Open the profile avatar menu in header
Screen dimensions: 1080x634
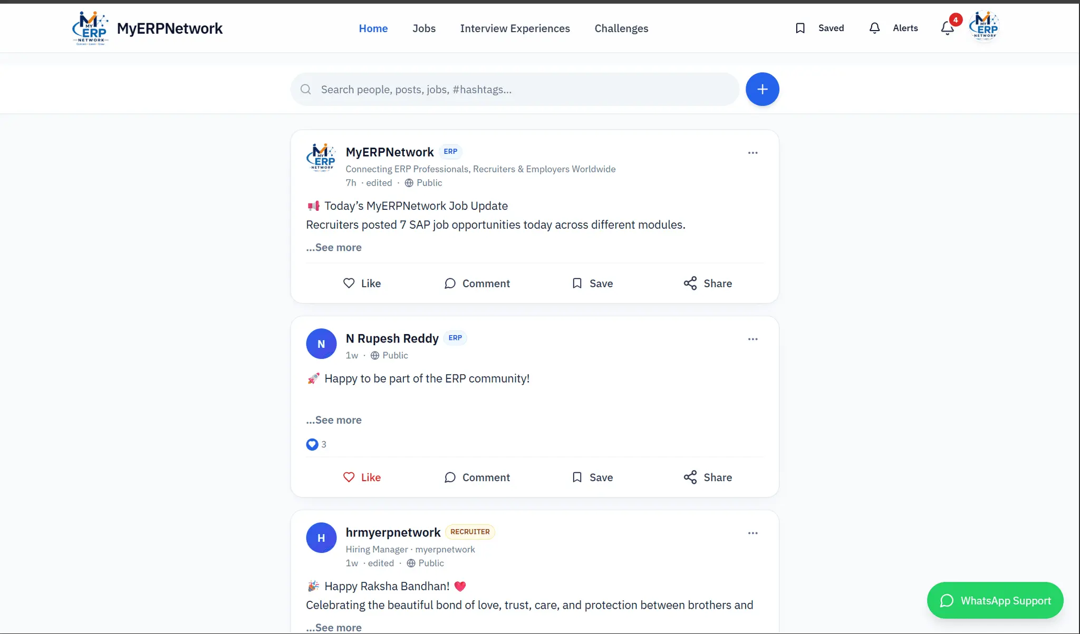coord(984,26)
